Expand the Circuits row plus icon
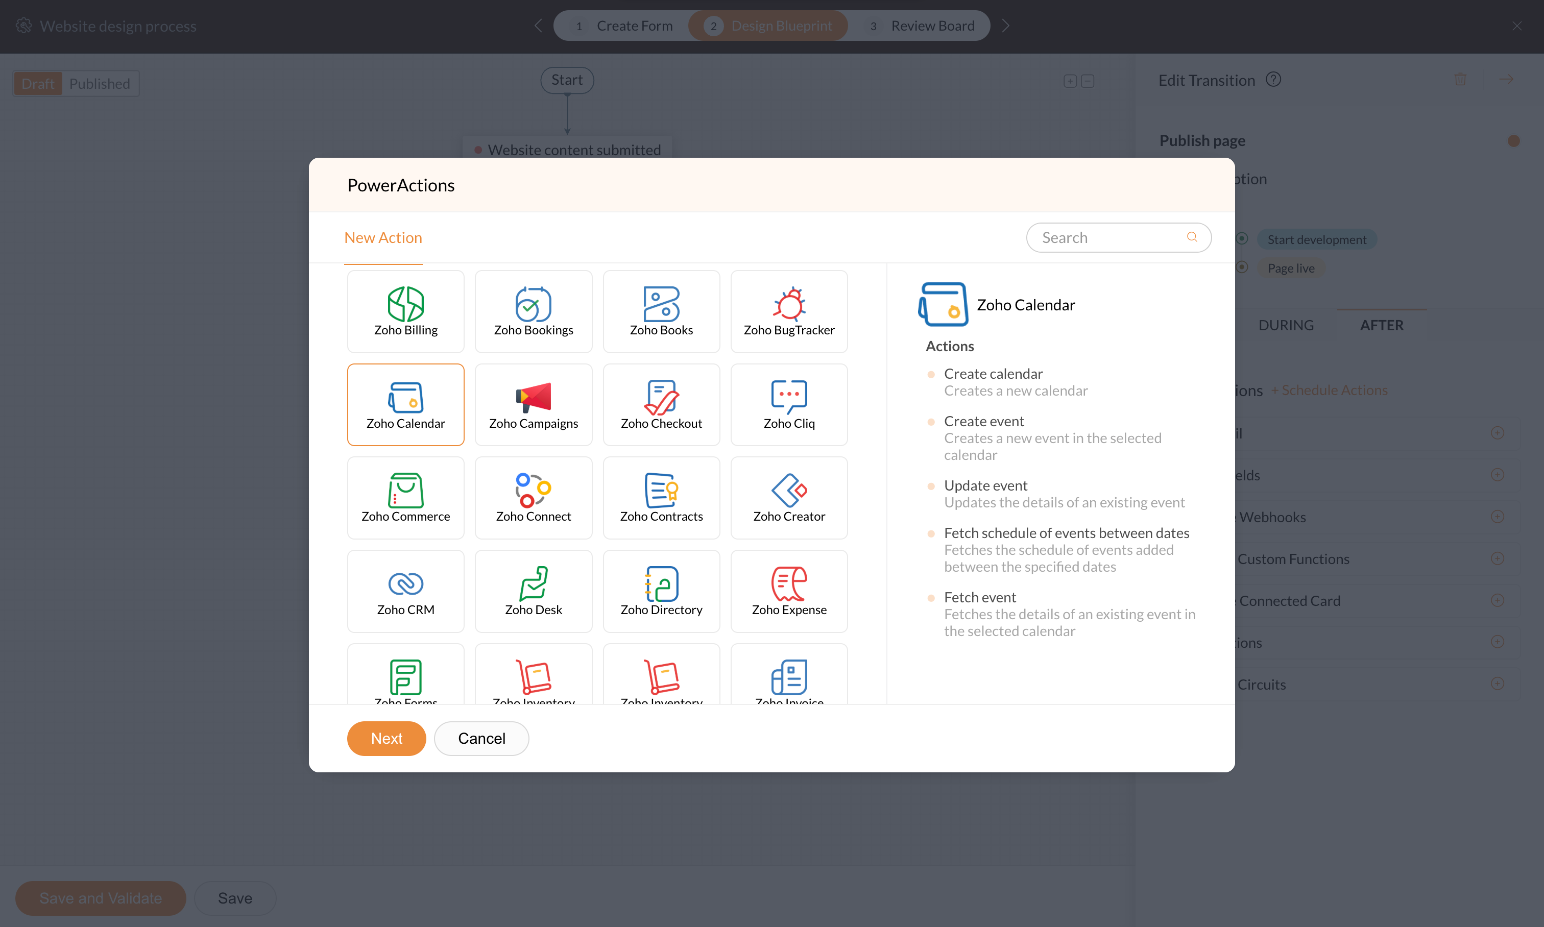1544x927 pixels. click(1497, 684)
